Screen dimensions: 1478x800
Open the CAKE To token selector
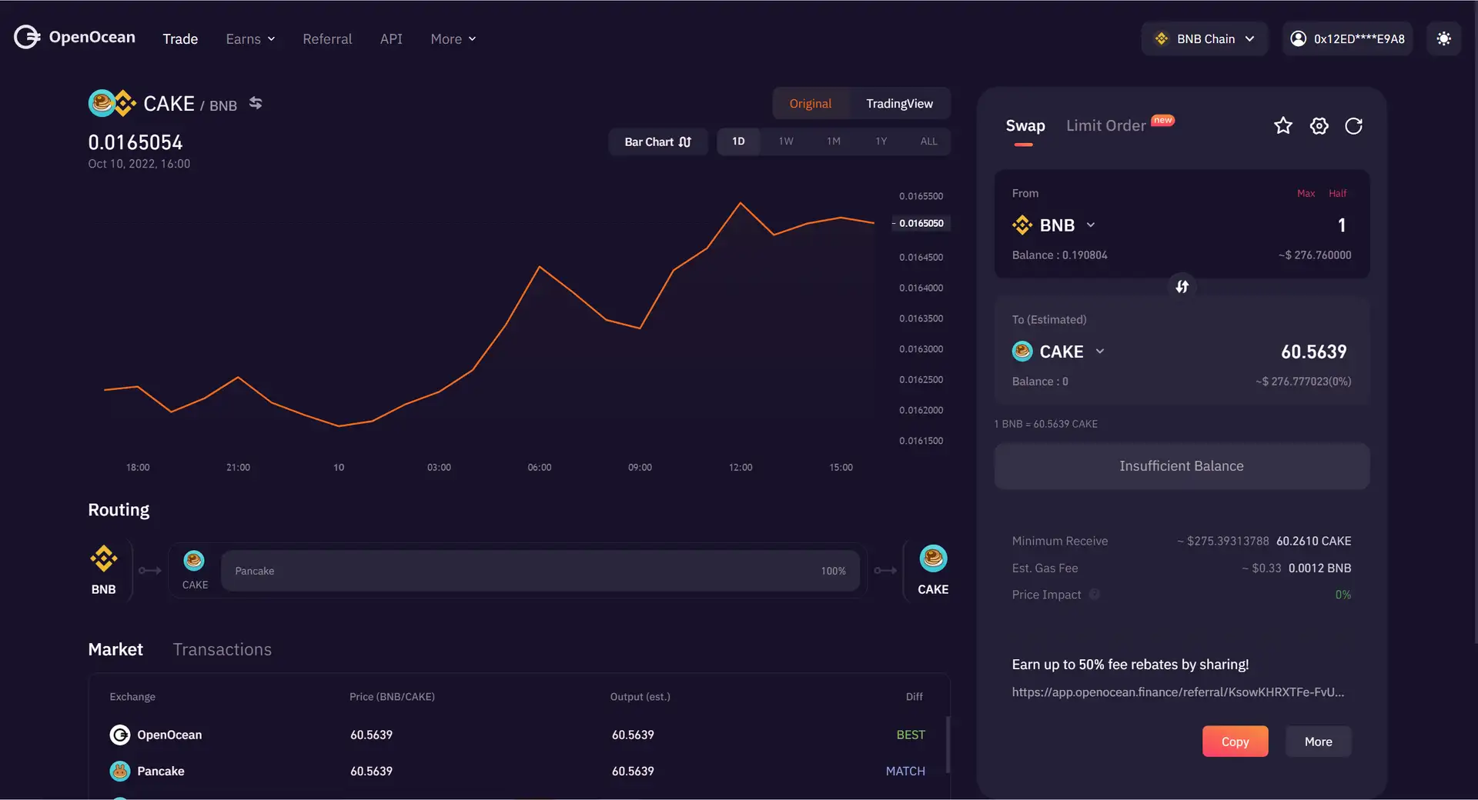click(1059, 352)
